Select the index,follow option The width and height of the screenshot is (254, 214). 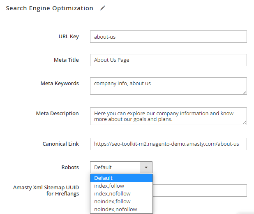[x=121, y=186]
